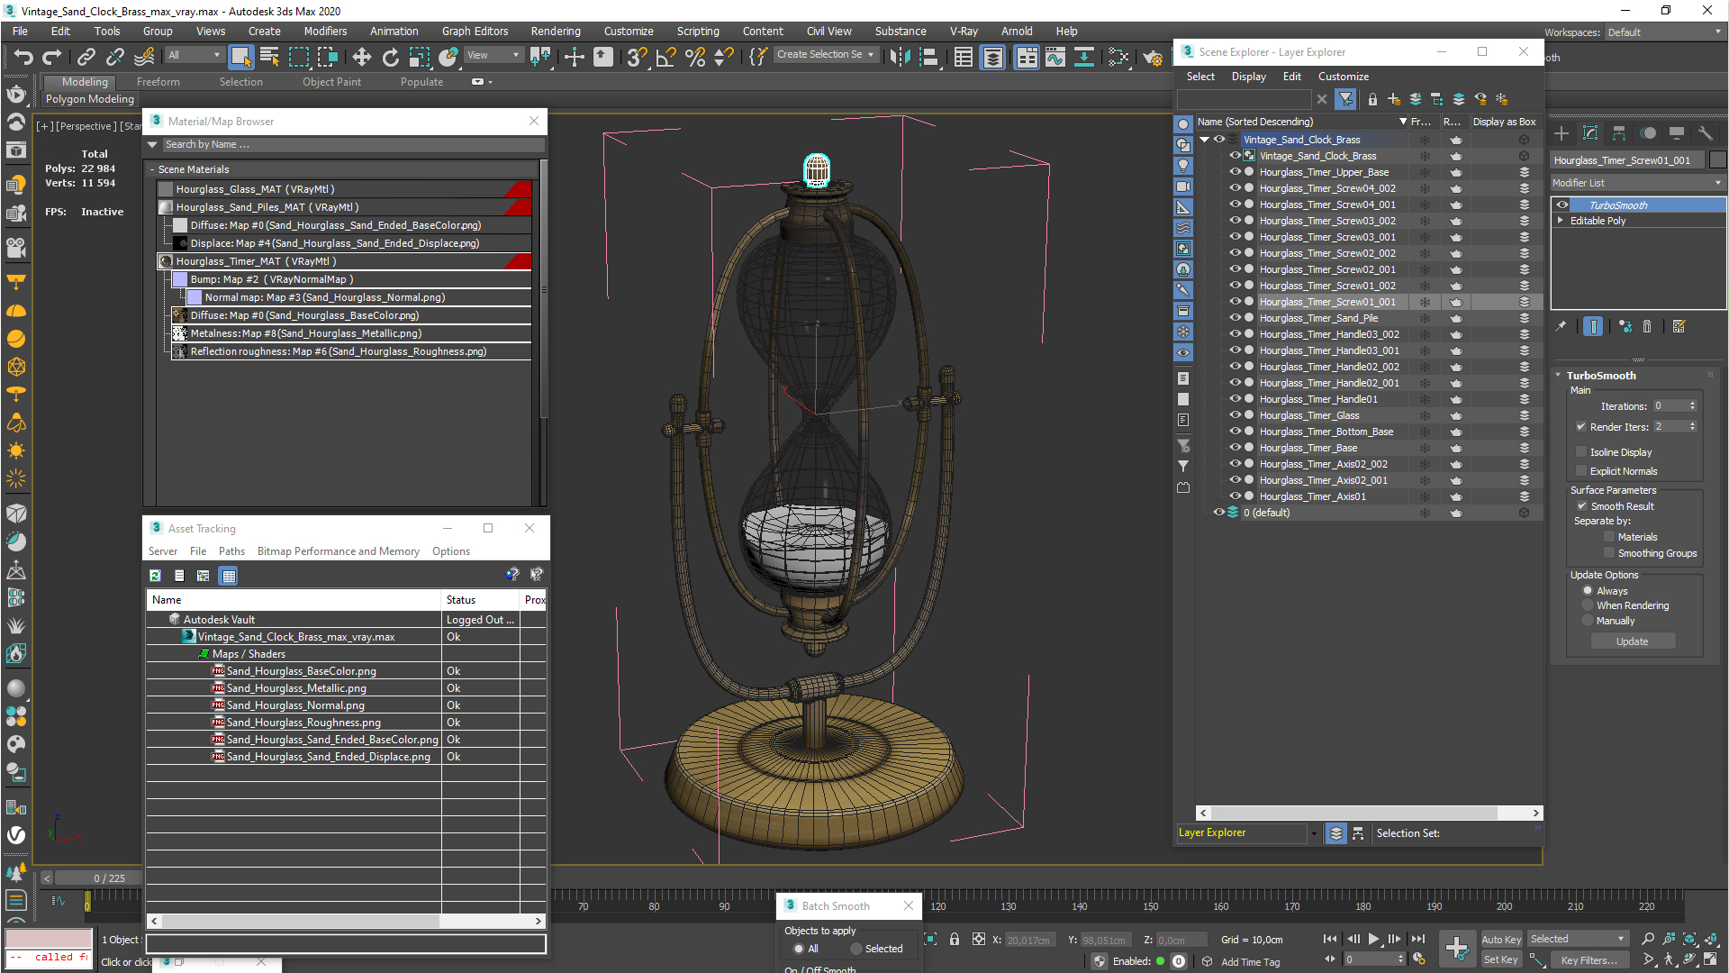The height and width of the screenshot is (973, 1729).
Task: Toggle selection filter in Scene Explorer search bar
Action: (1345, 99)
